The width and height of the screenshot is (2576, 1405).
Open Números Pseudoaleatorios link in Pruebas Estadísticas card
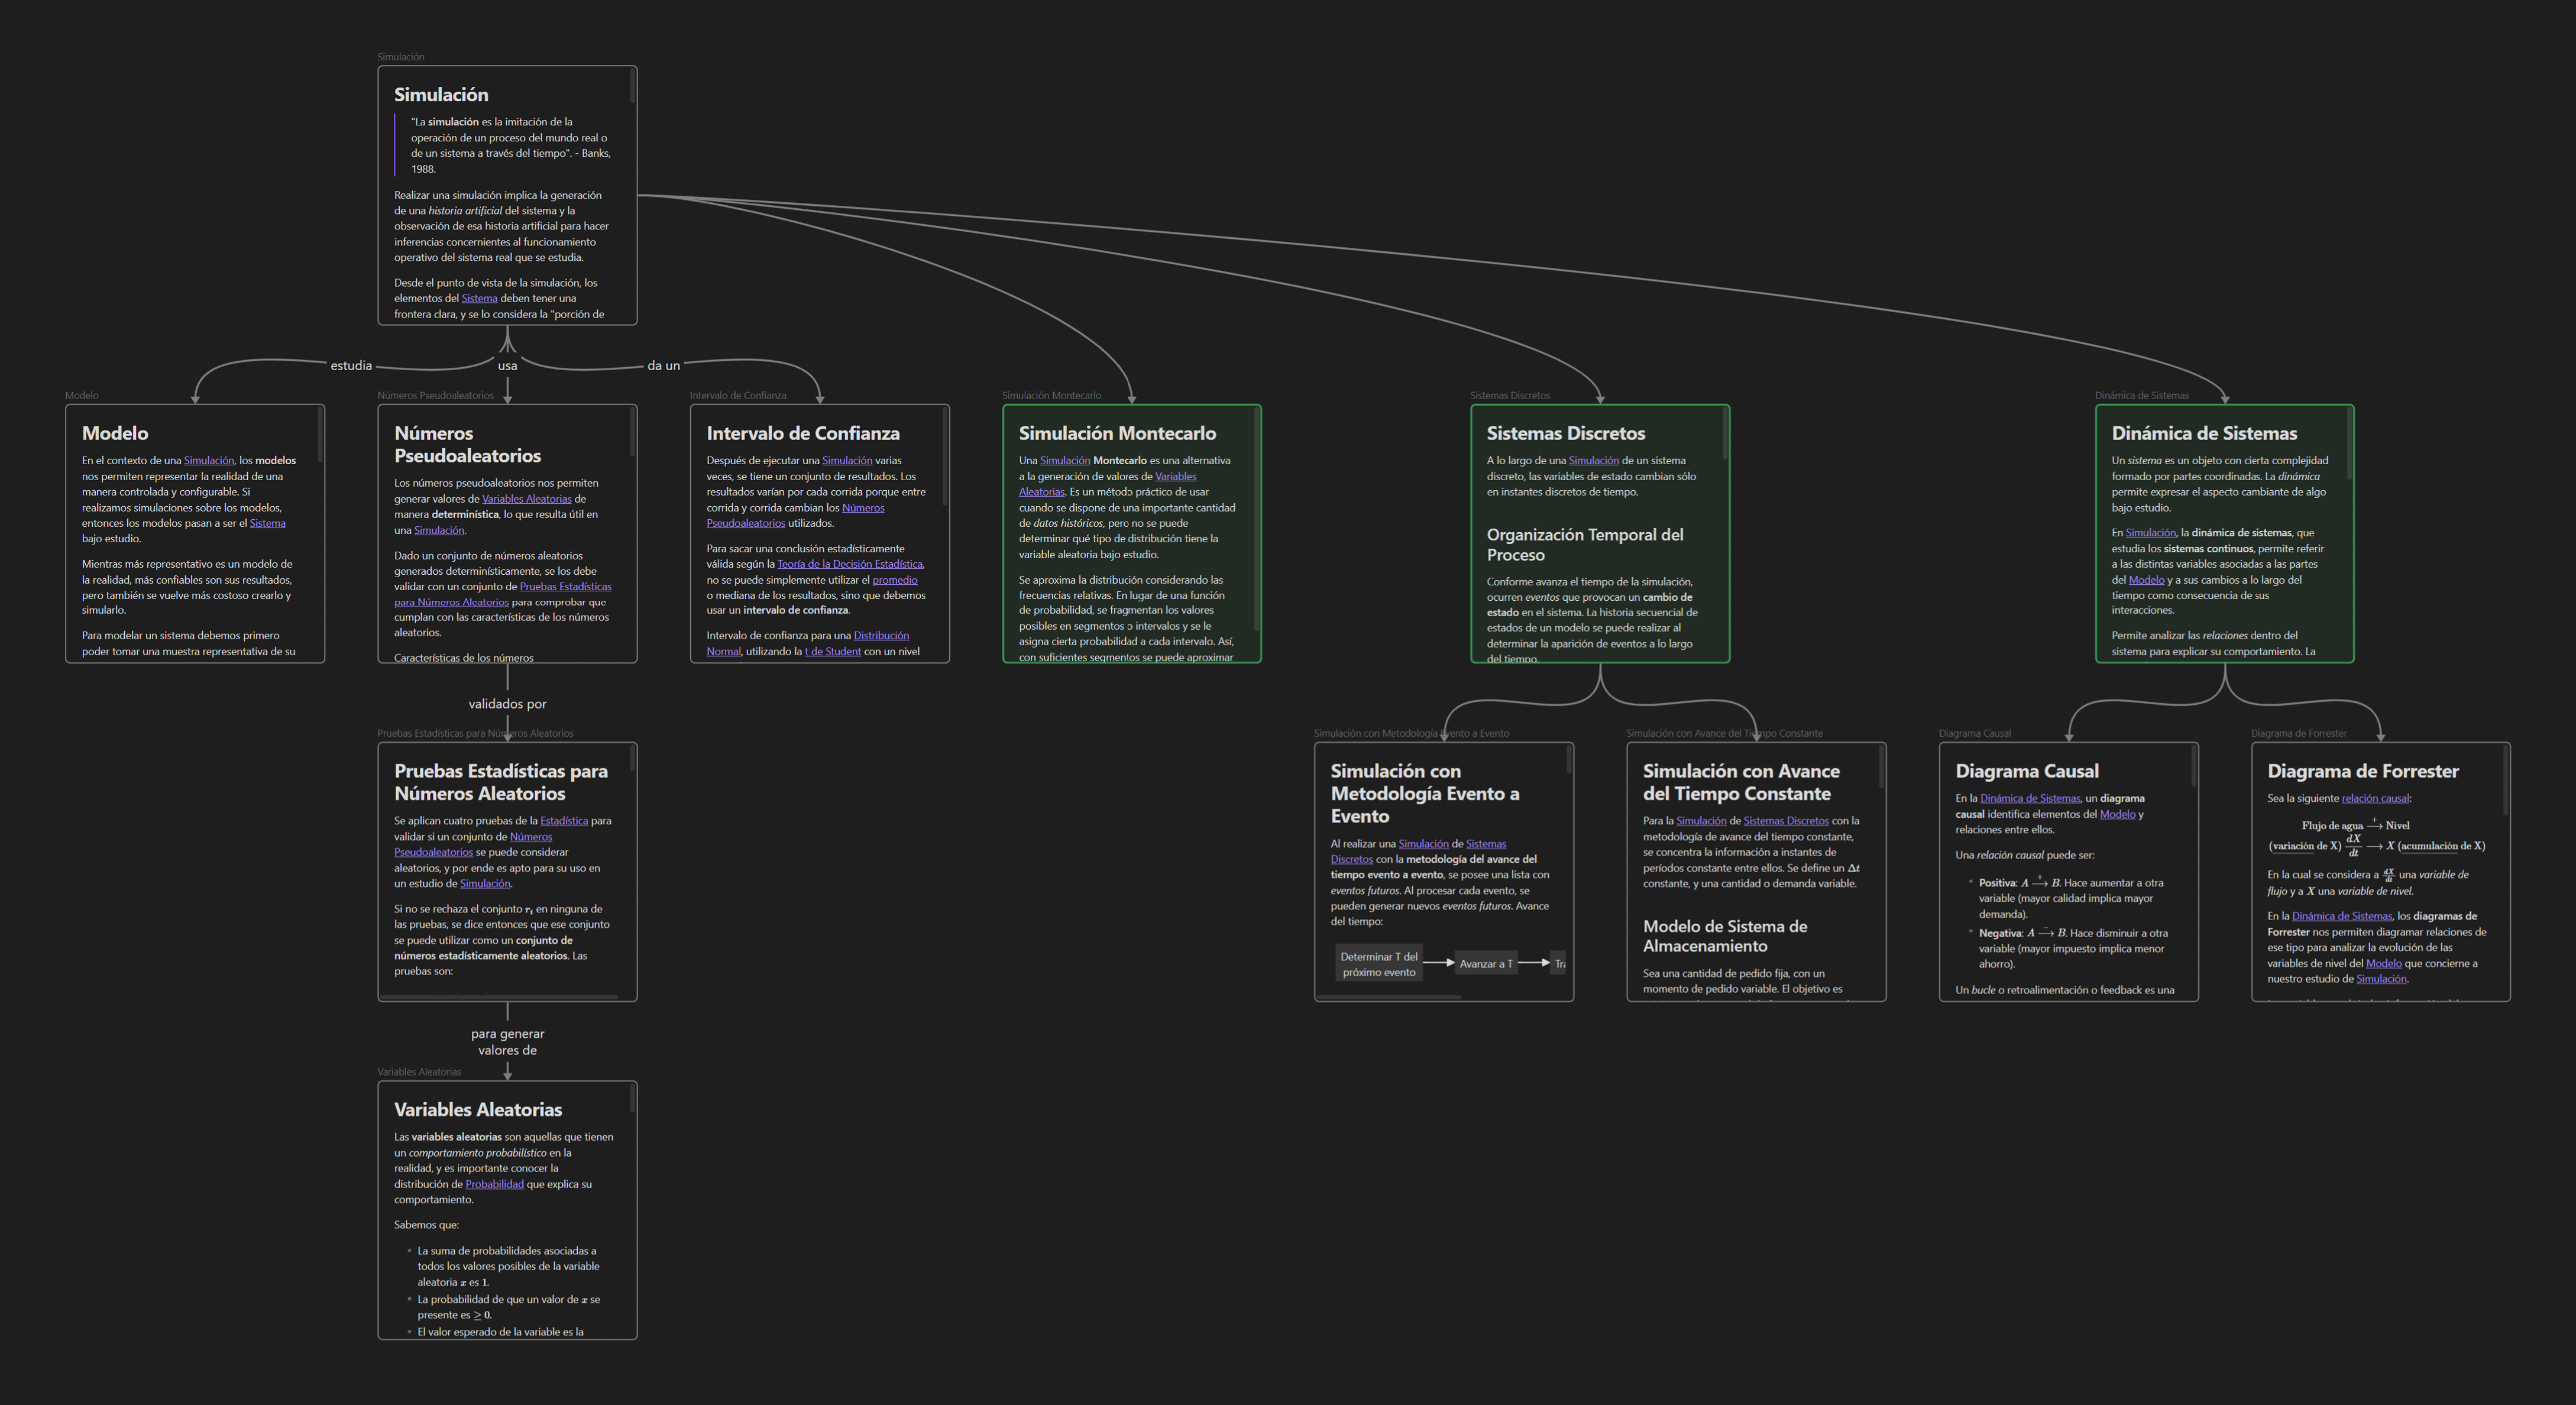click(473, 844)
